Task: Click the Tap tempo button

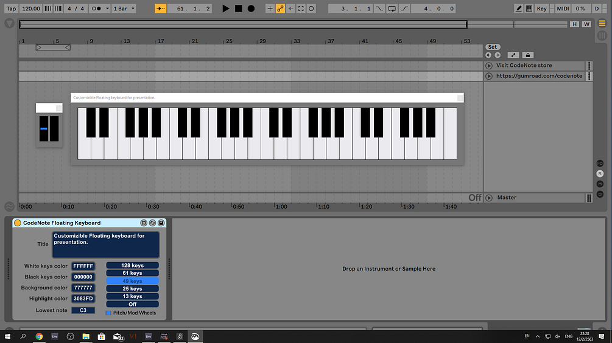Action: point(12,8)
